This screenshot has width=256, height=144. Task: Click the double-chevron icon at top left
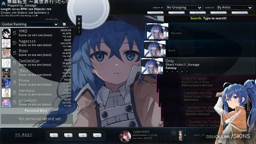point(4,3)
